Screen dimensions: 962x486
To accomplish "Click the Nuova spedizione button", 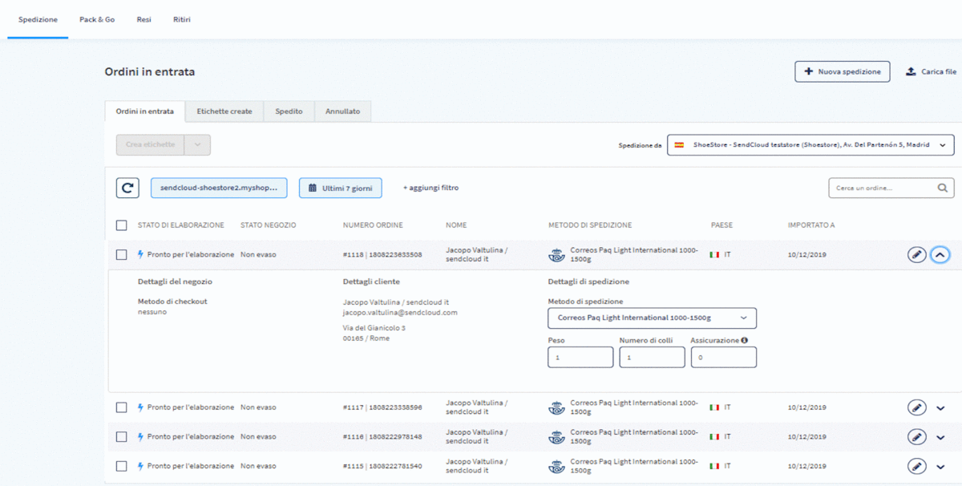I will pyautogui.click(x=843, y=71).
